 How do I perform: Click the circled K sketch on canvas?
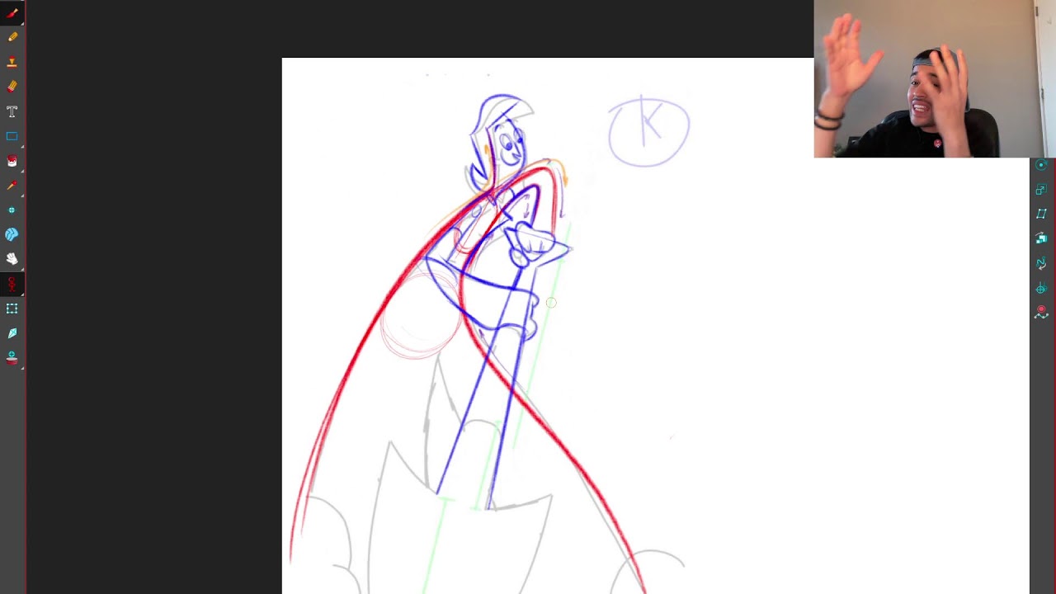click(649, 131)
